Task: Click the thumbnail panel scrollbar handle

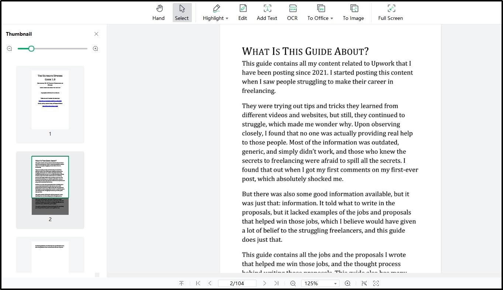Action: (x=97, y=275)
